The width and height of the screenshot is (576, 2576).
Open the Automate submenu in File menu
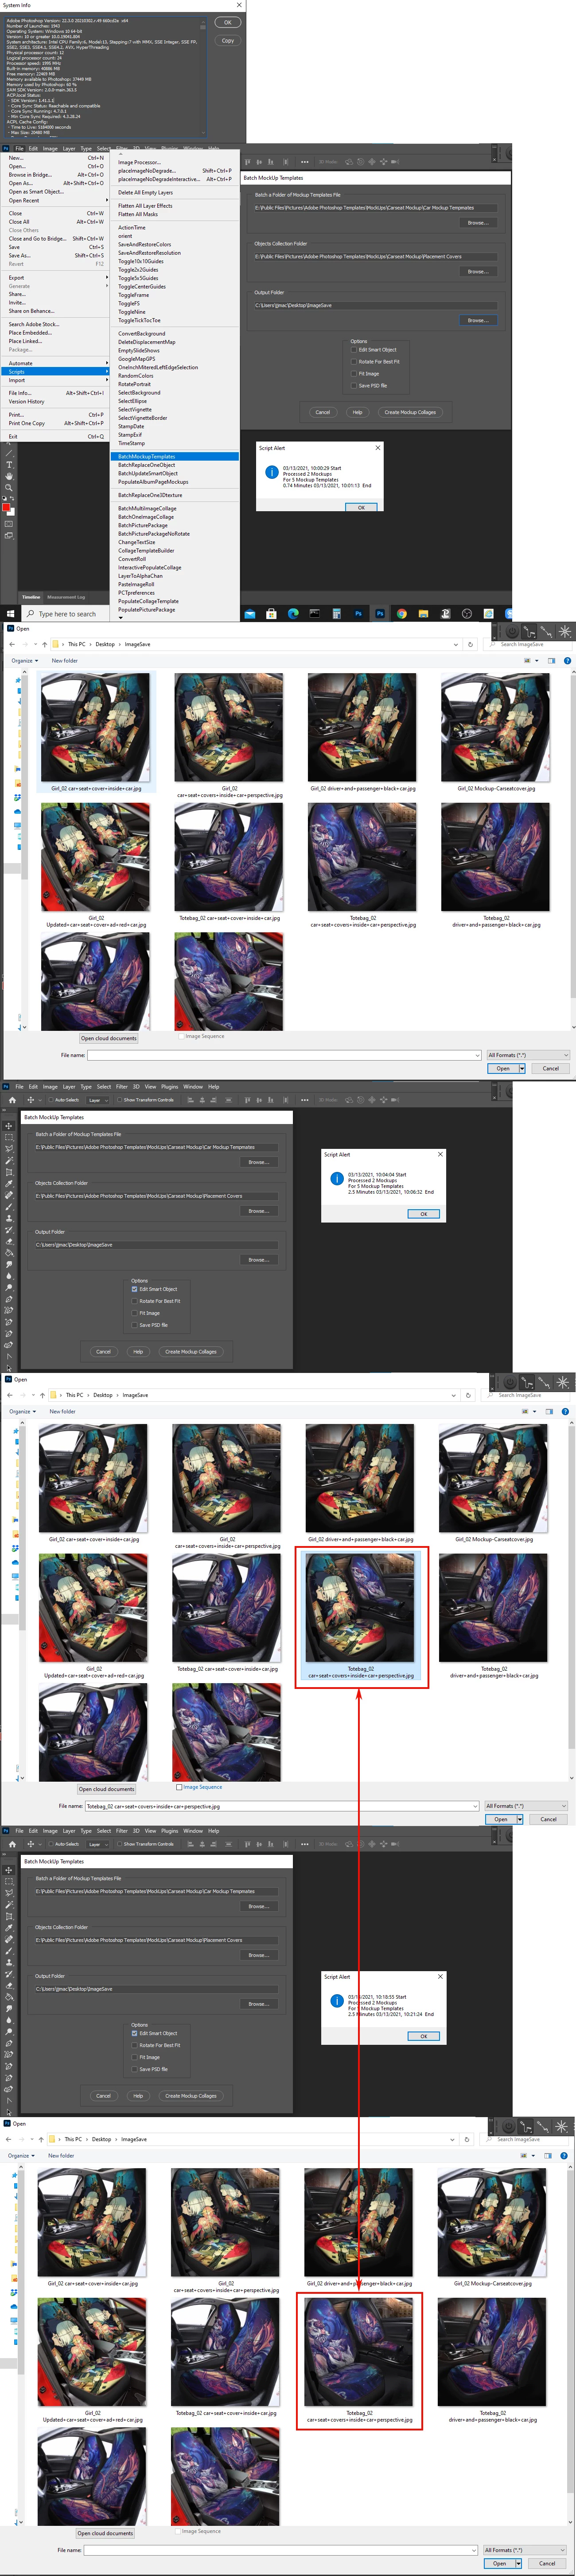[x=56, y=363]
